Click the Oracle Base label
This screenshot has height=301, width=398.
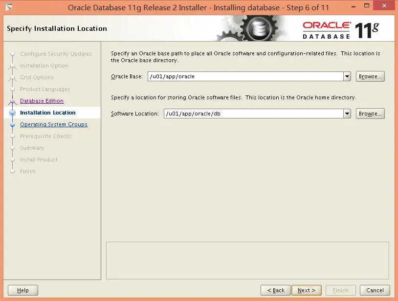[x=127, y=76]
